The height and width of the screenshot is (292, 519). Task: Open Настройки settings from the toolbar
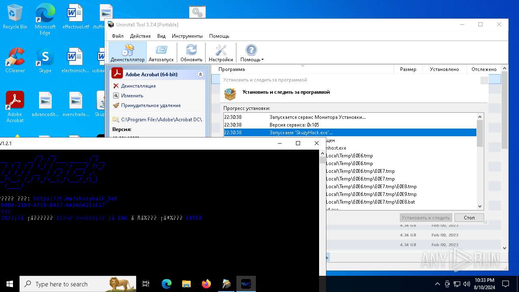click(221, 53)
